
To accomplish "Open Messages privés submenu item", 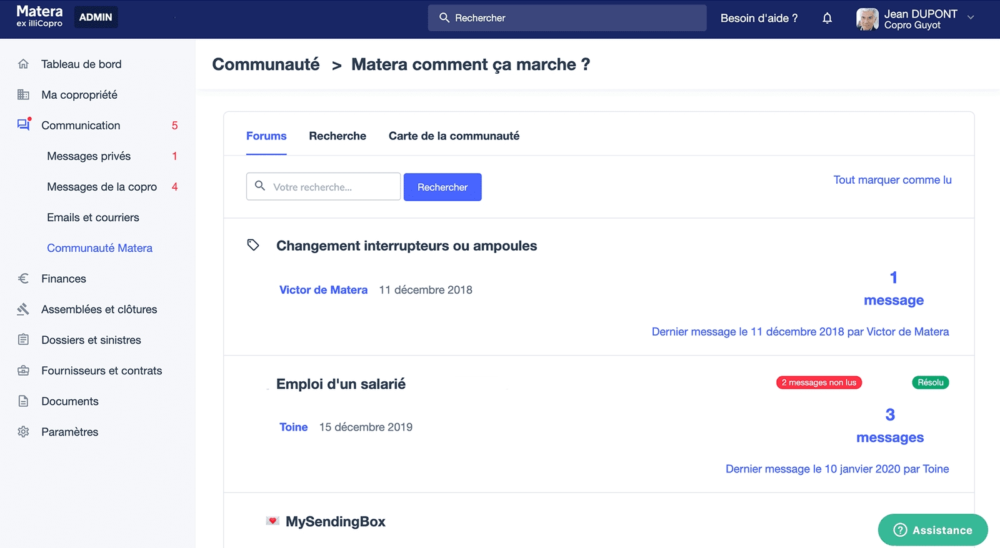I will pyautogui.click(x=89, y=156).
